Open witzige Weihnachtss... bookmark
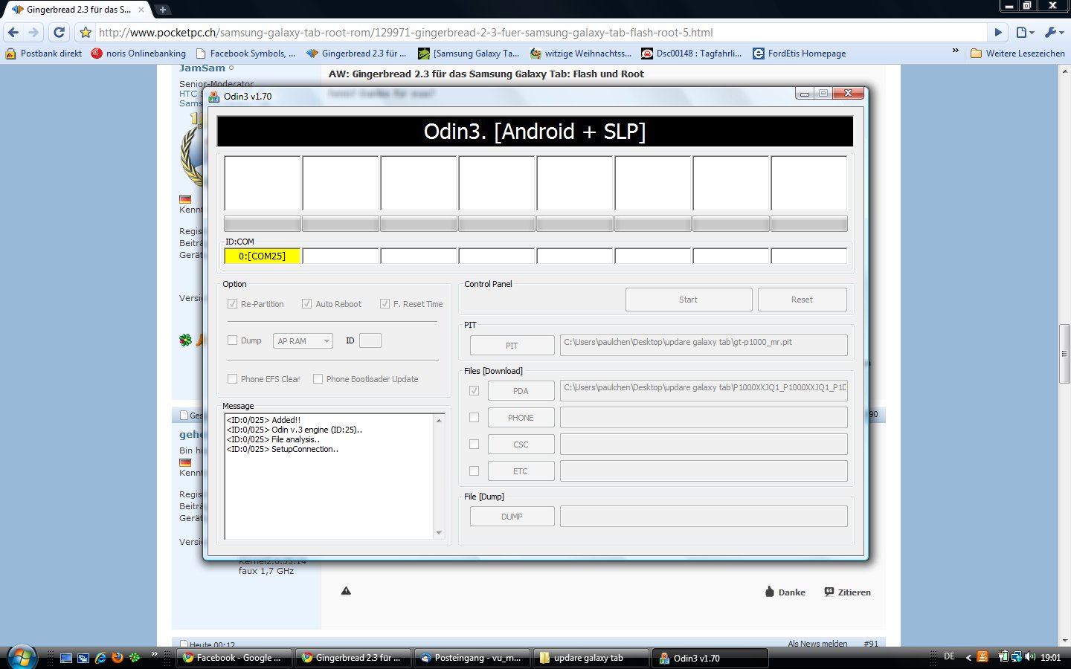The width and height of the screenshot is (1071, 669). pyautogui.click(x=581, y=54)
